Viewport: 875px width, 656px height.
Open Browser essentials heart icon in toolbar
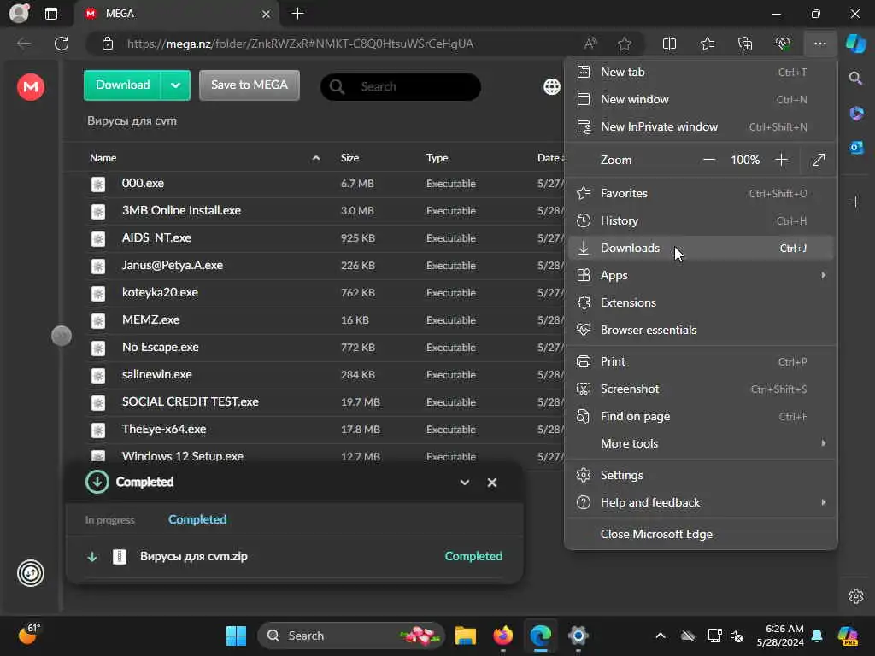tap(783, 44)
